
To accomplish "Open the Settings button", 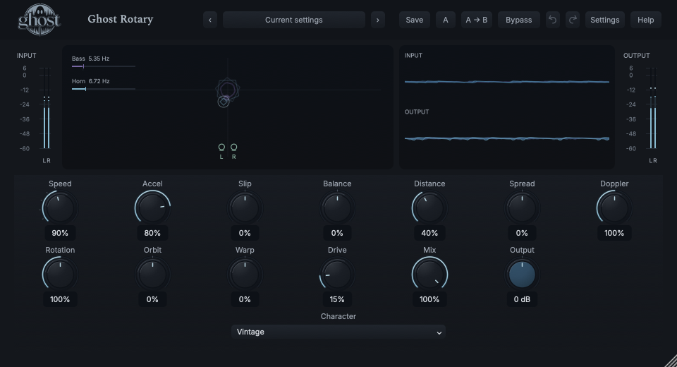I will pos(604,20).
